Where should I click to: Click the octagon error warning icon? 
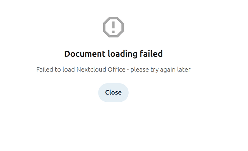(x=113, y=27)
